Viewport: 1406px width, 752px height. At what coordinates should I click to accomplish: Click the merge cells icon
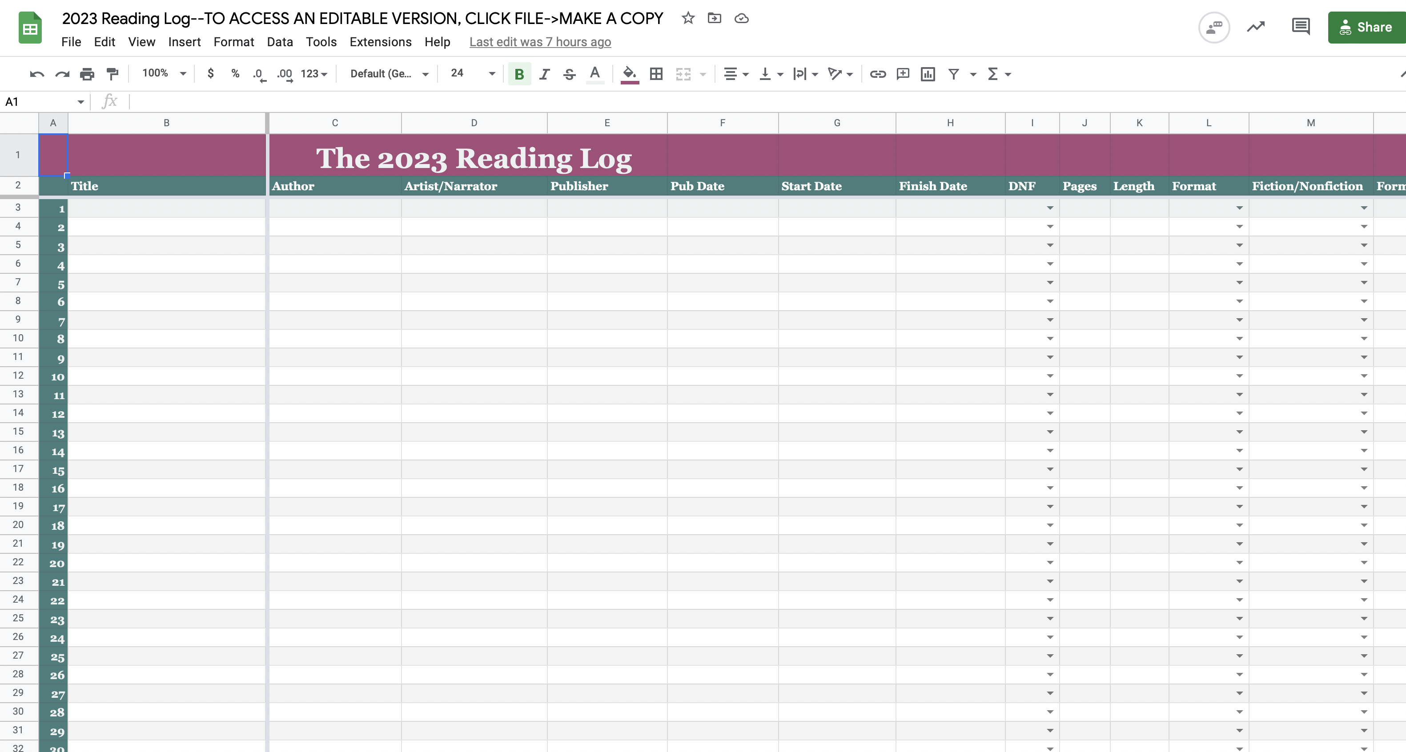(683, 74)
